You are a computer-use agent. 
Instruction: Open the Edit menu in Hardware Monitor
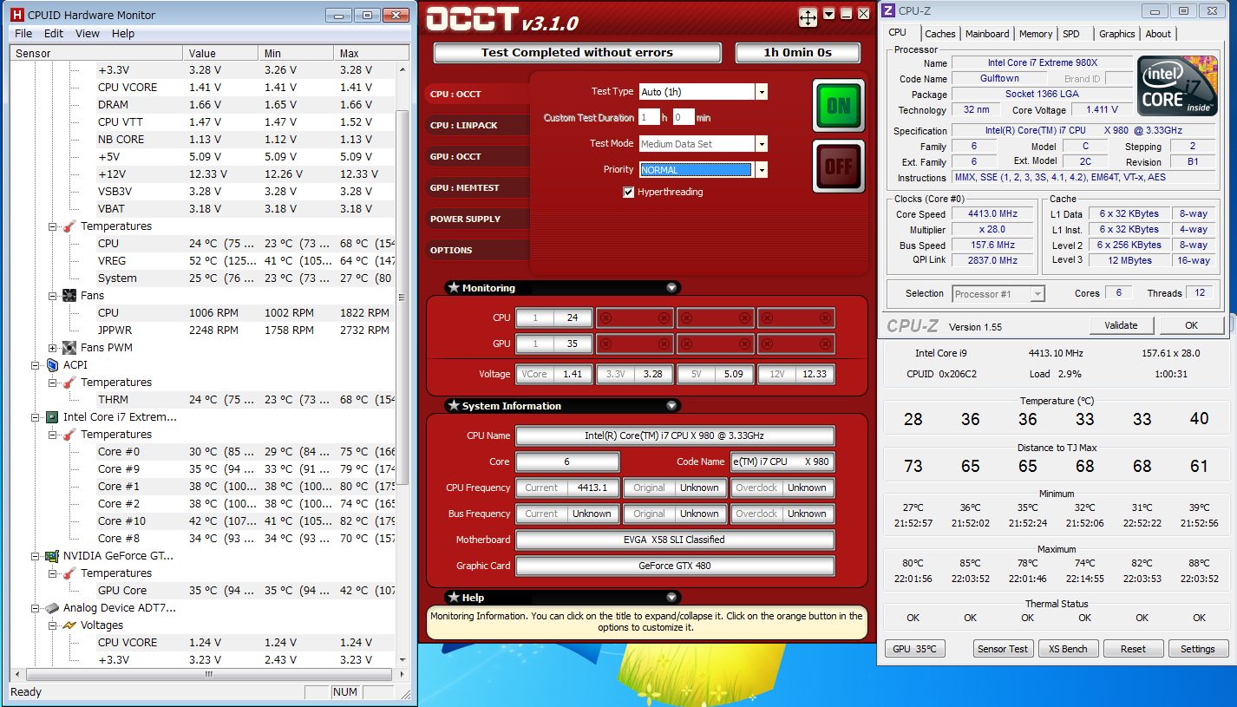click(54, 34)
